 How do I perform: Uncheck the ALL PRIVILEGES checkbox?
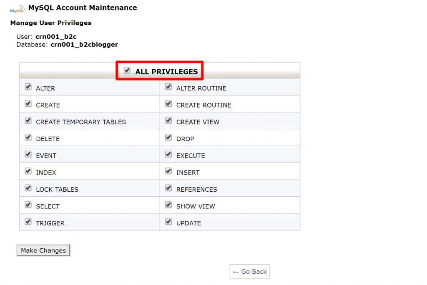[x=127, y=71]
